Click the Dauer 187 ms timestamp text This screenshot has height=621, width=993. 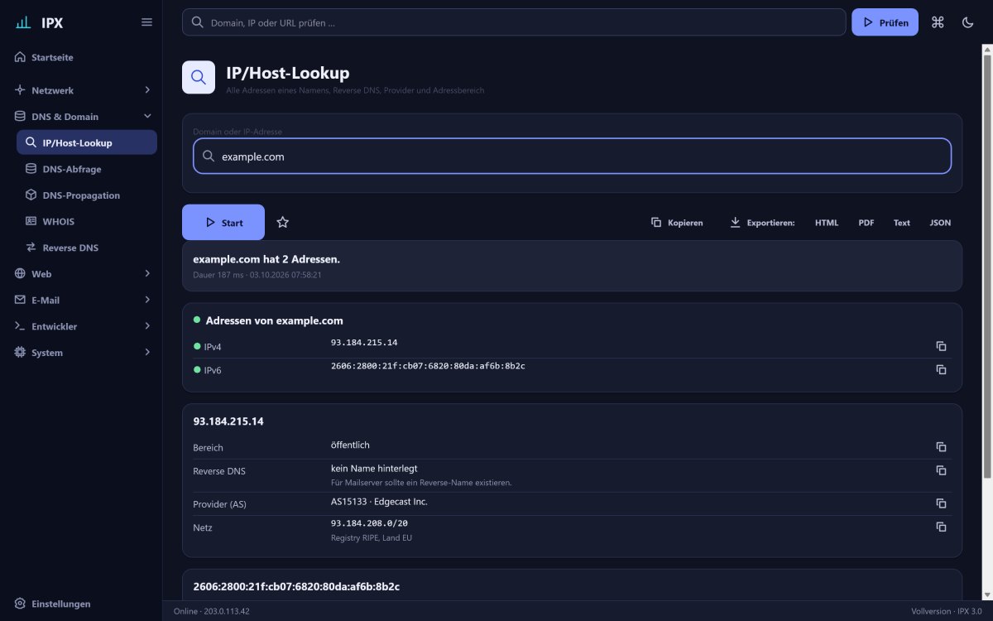click(257, 274)
